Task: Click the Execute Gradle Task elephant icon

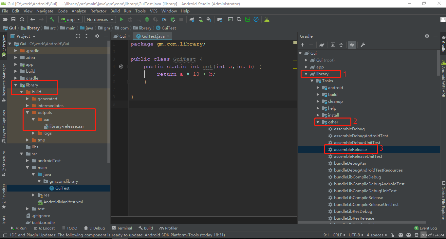Action: (x=322, y=45)
